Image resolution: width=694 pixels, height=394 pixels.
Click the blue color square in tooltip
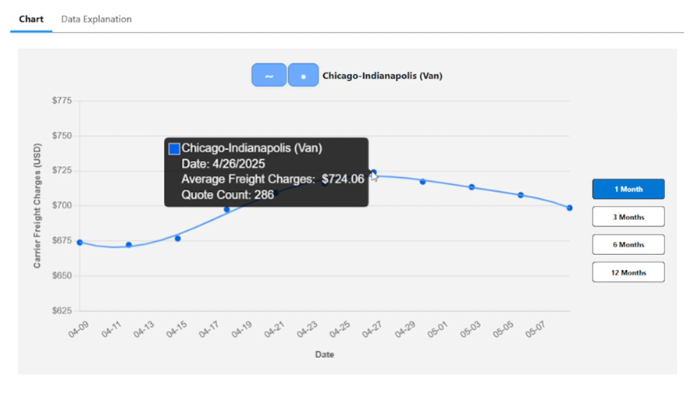point(174,148)
